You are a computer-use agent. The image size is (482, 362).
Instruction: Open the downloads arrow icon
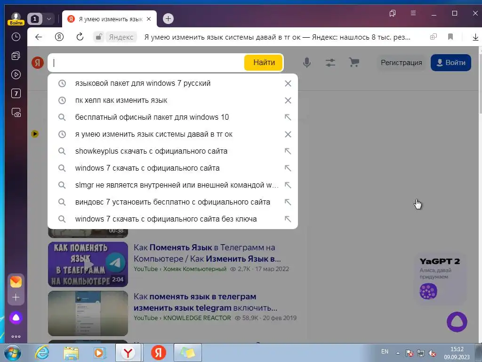(x=475, y=37)
